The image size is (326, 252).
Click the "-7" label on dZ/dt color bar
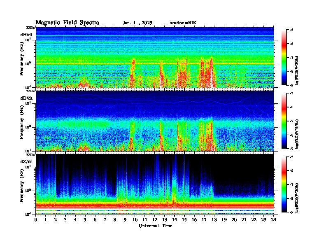tap(291, 184)
